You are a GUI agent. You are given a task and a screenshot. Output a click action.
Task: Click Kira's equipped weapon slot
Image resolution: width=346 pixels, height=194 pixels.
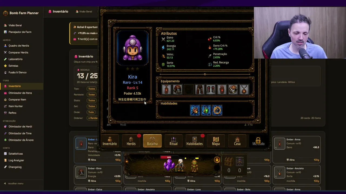point(167,89)
